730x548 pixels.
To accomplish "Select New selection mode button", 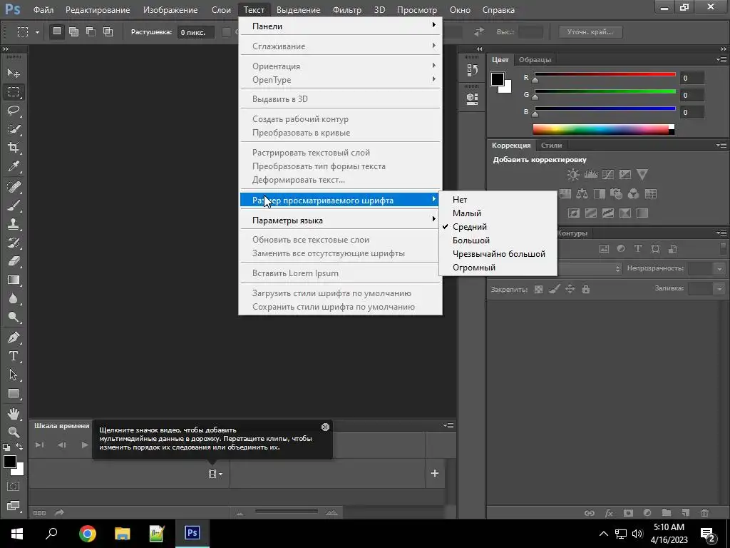I will [57, 31].
